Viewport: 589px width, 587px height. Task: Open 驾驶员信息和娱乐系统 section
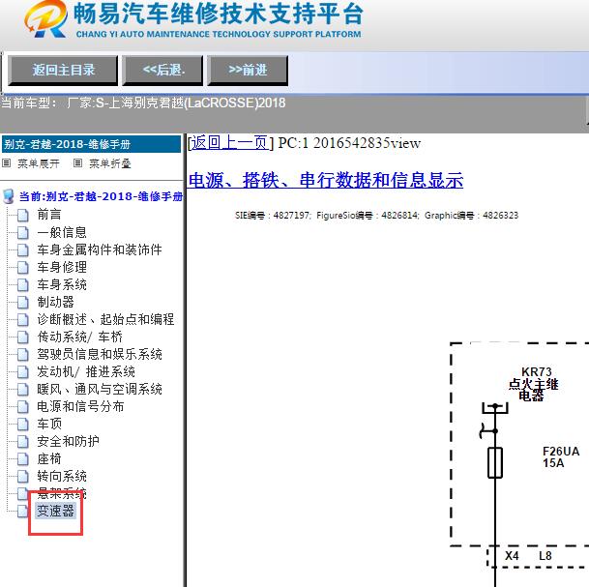coord(100,355)
